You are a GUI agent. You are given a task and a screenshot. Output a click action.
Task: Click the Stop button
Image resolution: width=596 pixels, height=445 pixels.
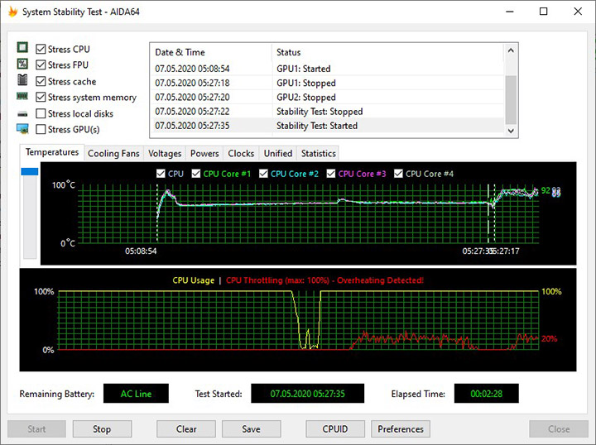[102, 429]
